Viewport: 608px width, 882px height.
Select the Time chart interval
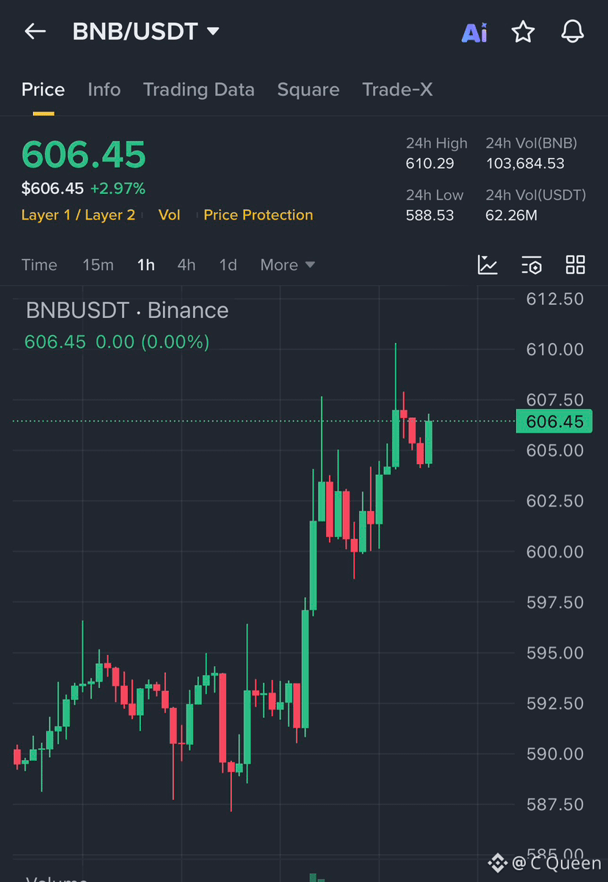[x=39, y=265]
